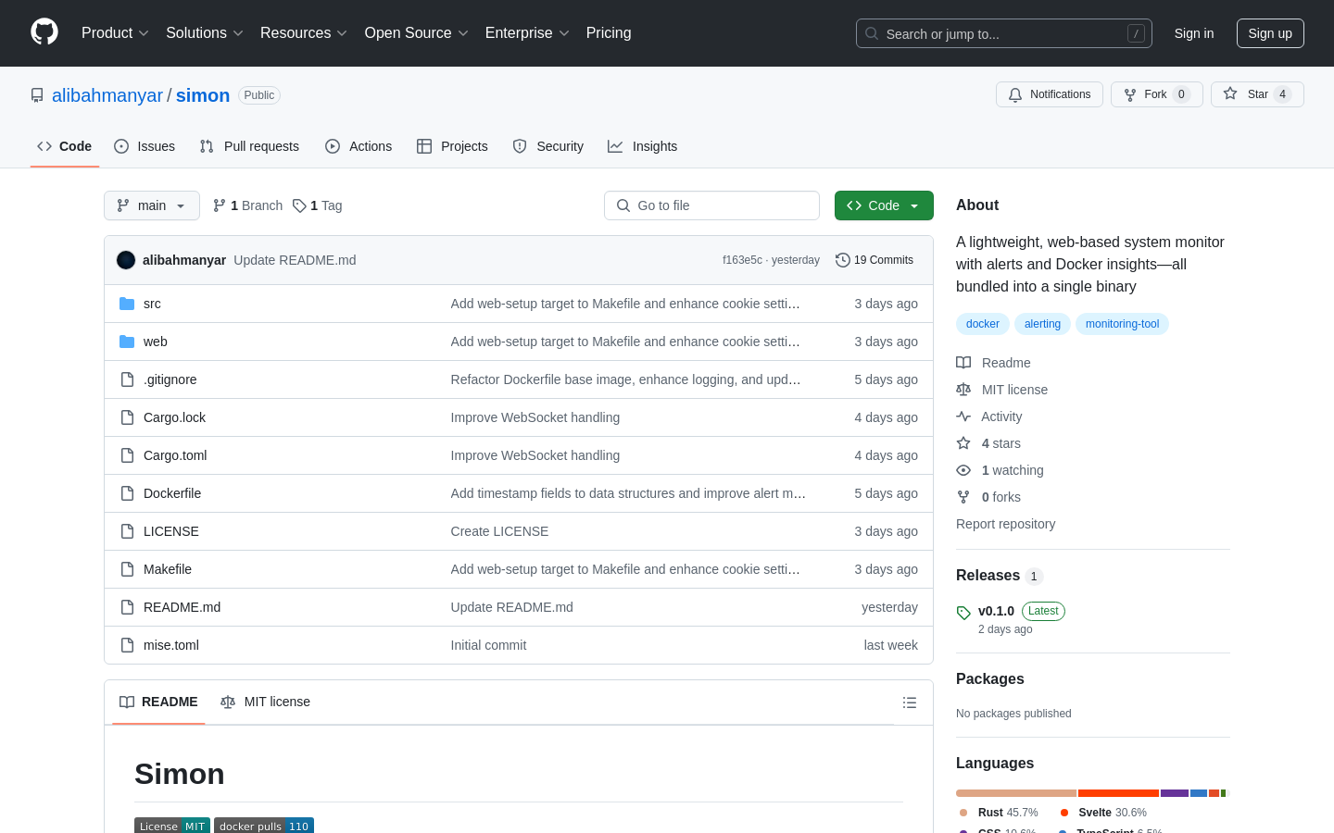The image size is (1334, 833).
Task: Switch to the Code tab
Action: (x=65, y=146)
